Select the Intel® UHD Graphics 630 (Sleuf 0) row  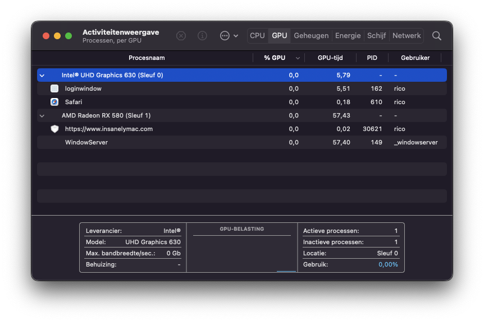pyautogui.click(x=242, y=75)
